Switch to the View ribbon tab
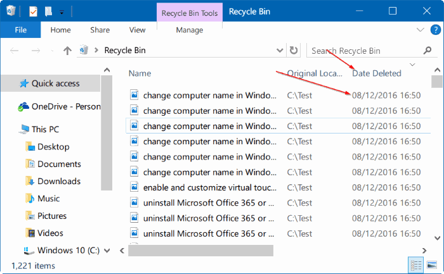The image size is (444, 274). pos(138,30)
